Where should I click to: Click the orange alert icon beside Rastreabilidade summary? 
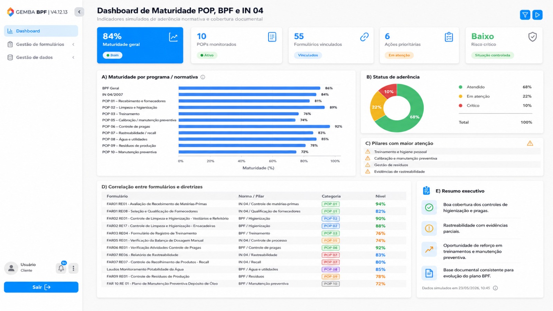429,228
